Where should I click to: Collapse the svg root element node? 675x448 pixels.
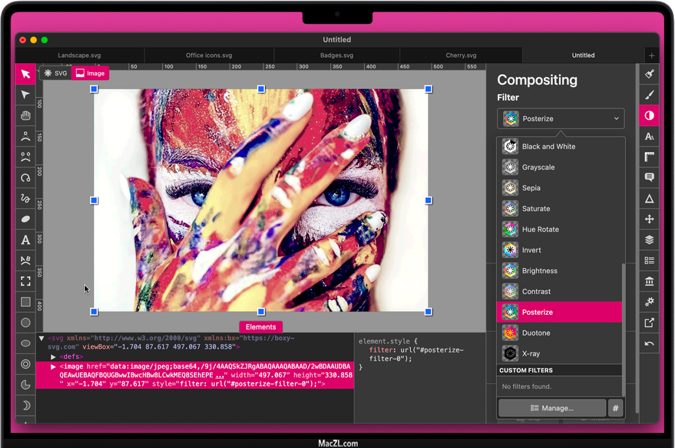point(42,338)
